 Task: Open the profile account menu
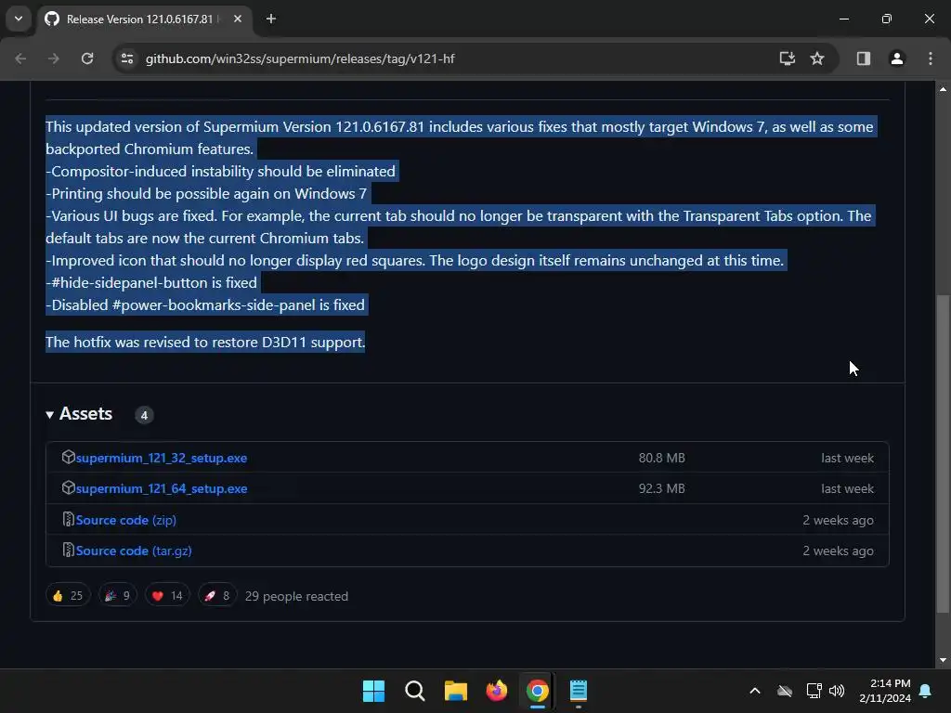[x=897, y=58]
